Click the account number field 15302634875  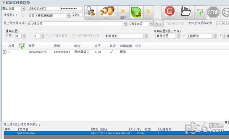pos(44,9)
